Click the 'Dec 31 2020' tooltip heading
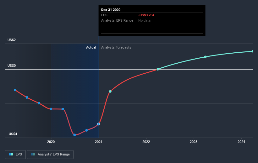 pos(111,10)
